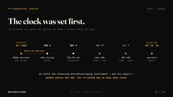Click the 'warrants expire' label
The height and width of the screenshot is (97, 173).
click(152, 59)
